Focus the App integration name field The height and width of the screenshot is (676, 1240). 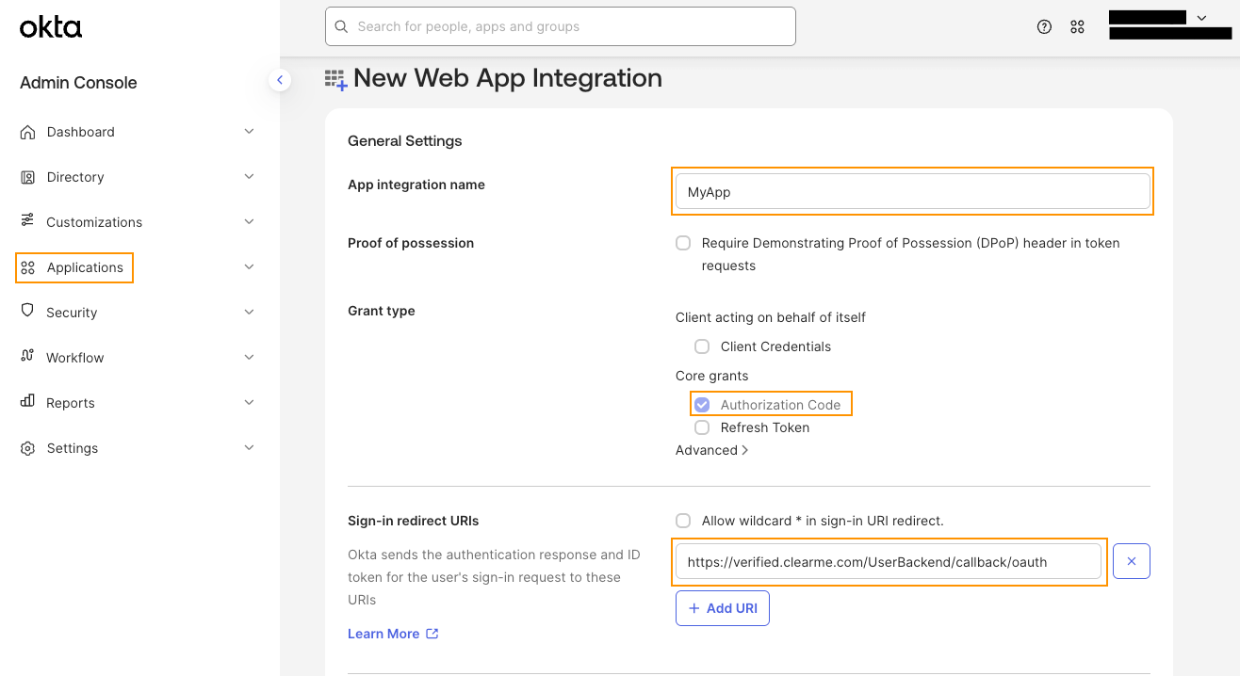tap(913, 191)
